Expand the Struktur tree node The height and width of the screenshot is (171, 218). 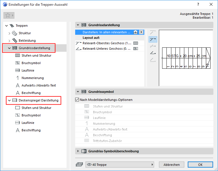point(9,33)
